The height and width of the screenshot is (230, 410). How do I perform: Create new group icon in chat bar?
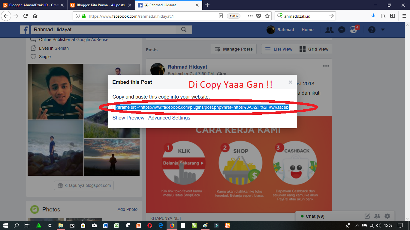point(377,216)
